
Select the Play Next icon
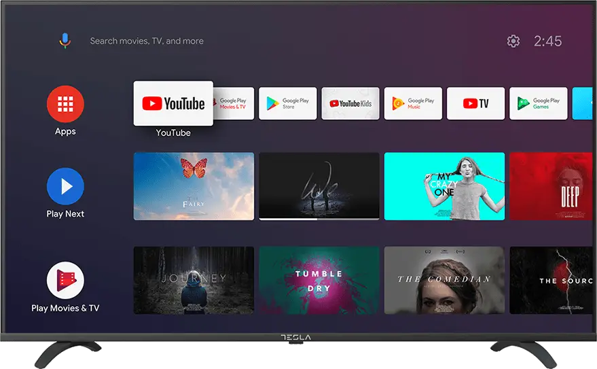pos(65,186)
